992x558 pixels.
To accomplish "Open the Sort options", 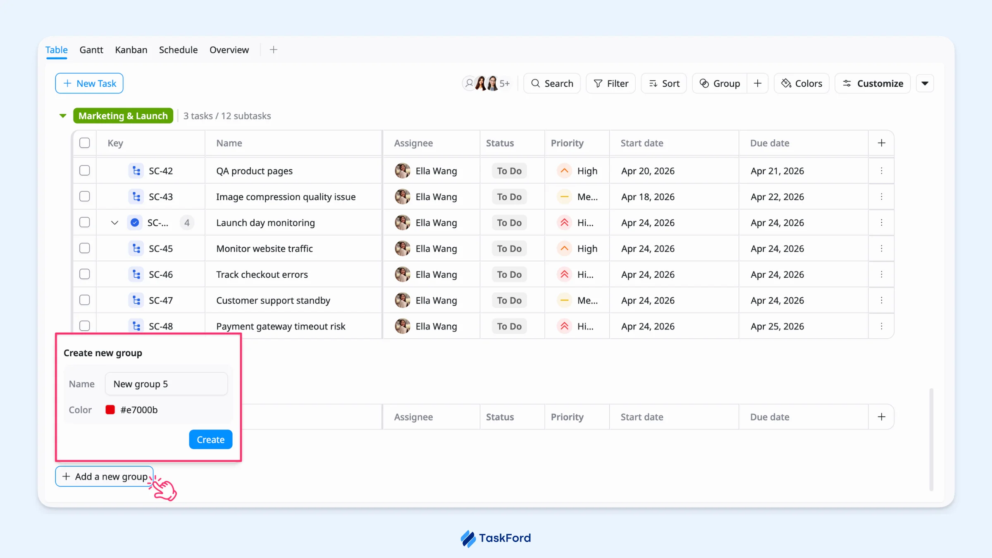I will 664,83.
